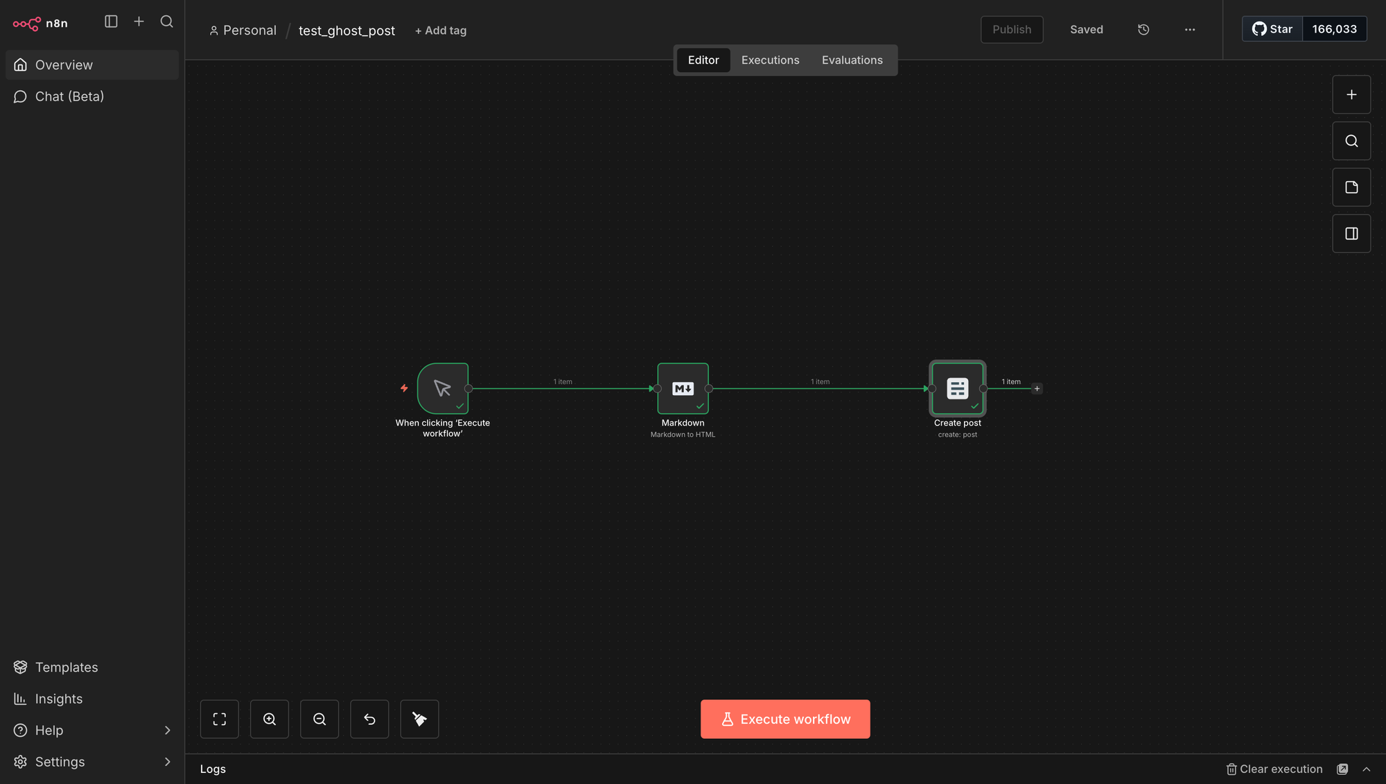Switch to the Executions tab
This screenshot has width=1386, height=784.
[x=770, y=60]
